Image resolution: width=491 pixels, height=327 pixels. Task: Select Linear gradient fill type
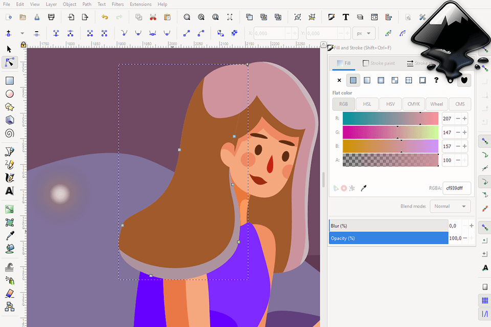(x=367, y=80)
